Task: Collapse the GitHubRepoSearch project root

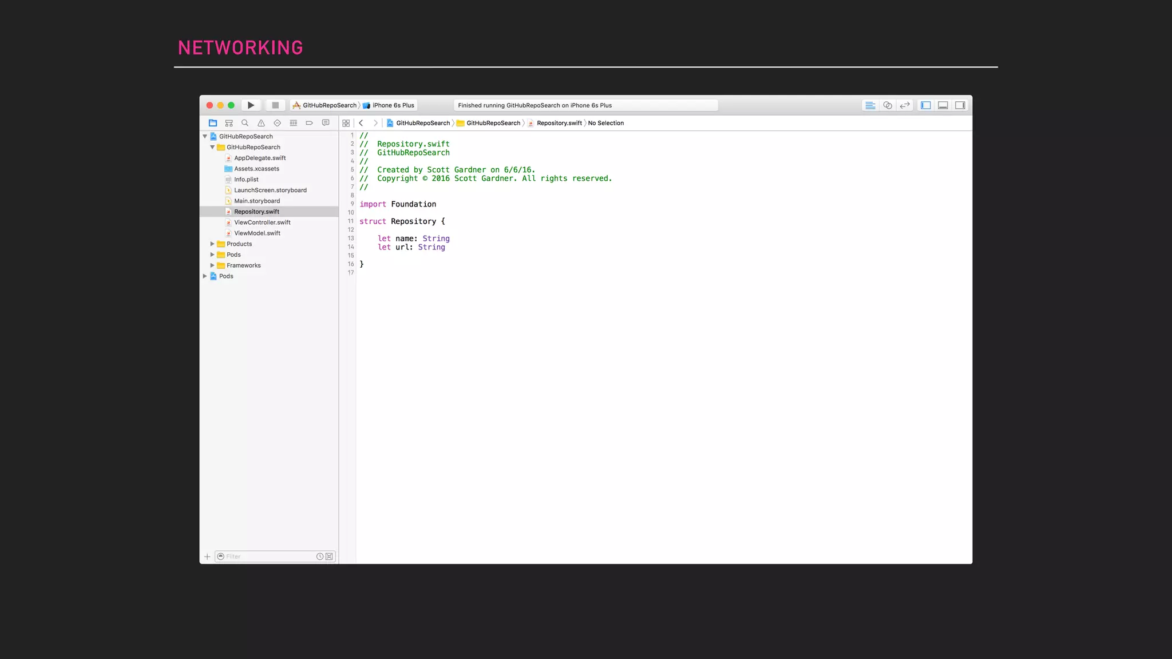Action: (205, 136)
